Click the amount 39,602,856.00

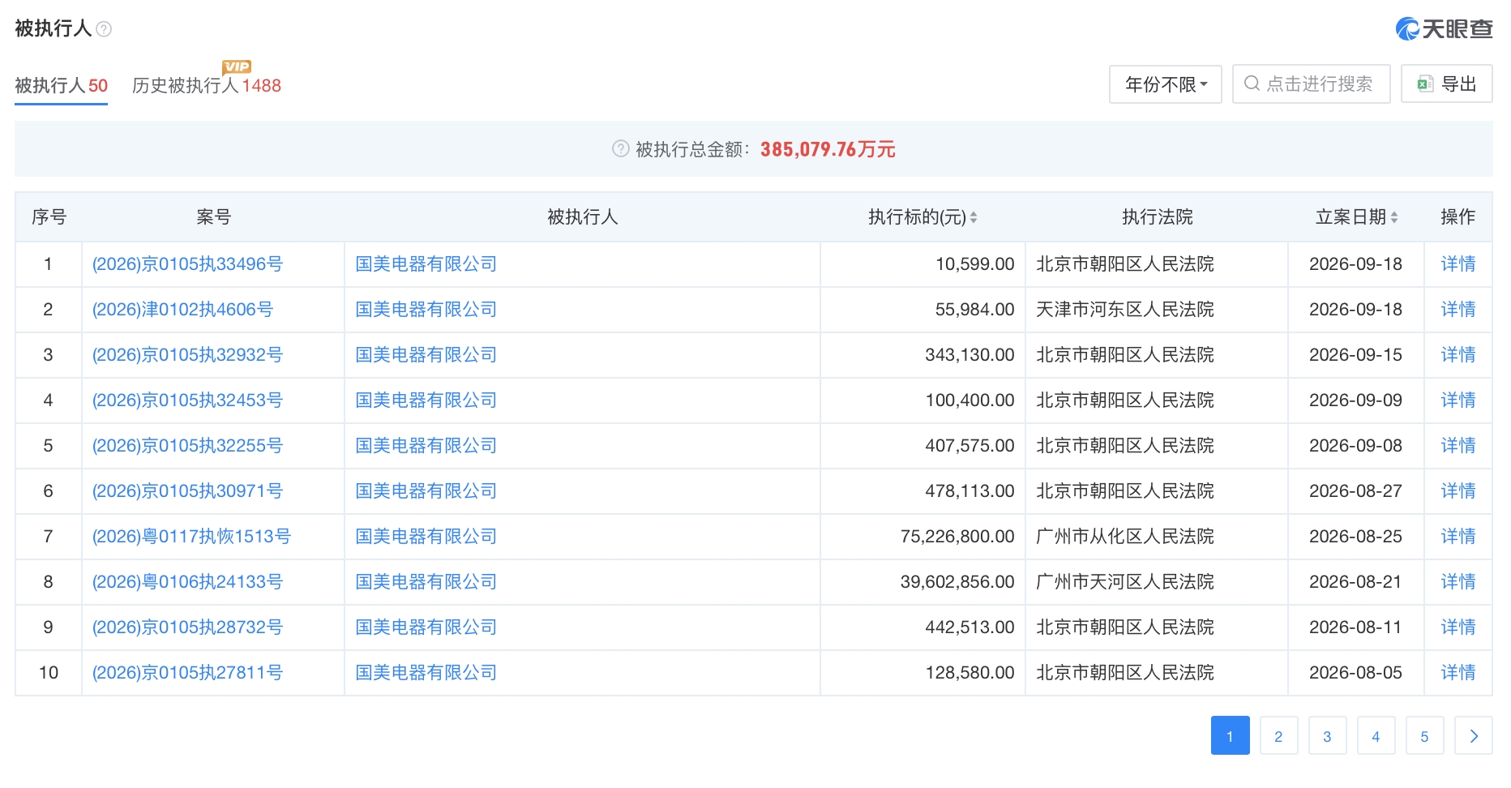click(957, 582)
